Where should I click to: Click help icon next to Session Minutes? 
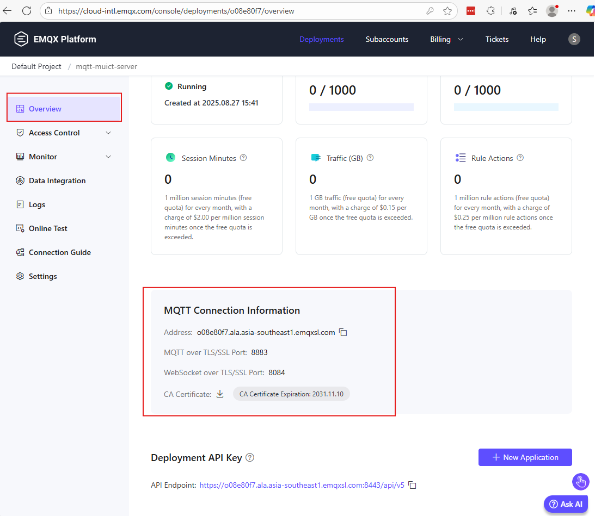[x=243, y=158]
